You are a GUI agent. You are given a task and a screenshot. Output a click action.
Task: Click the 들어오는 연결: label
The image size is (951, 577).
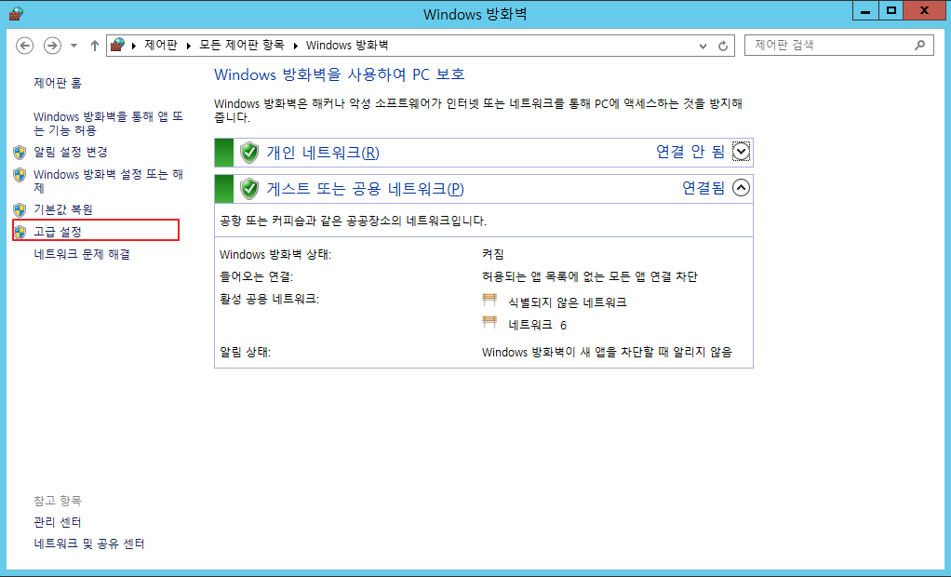coord(257,276)
